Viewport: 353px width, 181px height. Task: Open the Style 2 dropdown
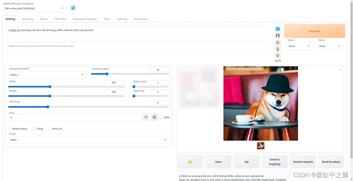pyautogui.click(x=330, y=46)
